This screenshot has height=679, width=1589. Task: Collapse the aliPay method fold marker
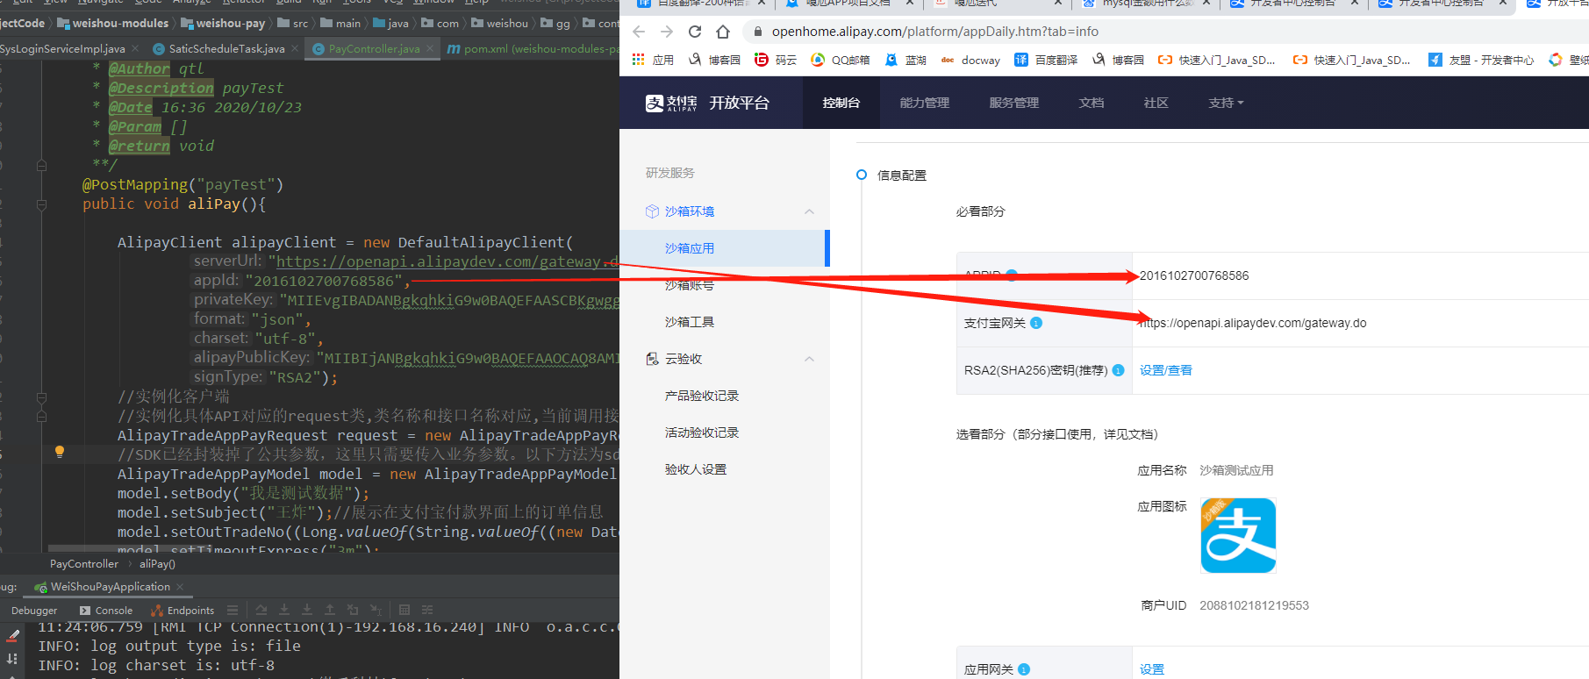pyautogui.click(x=41, y=204)
